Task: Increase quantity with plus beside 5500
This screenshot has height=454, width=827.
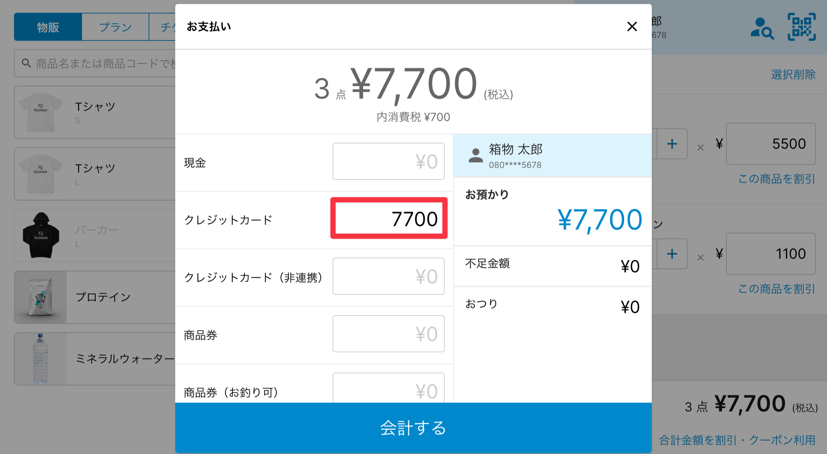Action: pos(672,144)
